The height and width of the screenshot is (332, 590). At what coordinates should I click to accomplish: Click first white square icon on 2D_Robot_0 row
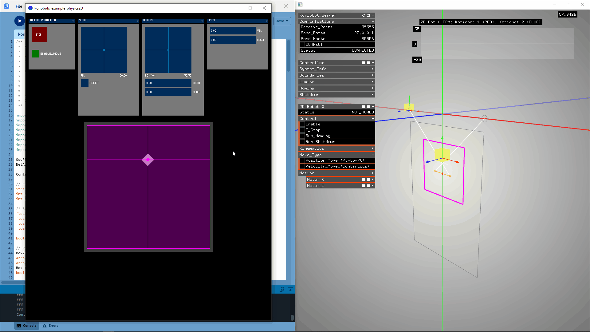point(364,107)
